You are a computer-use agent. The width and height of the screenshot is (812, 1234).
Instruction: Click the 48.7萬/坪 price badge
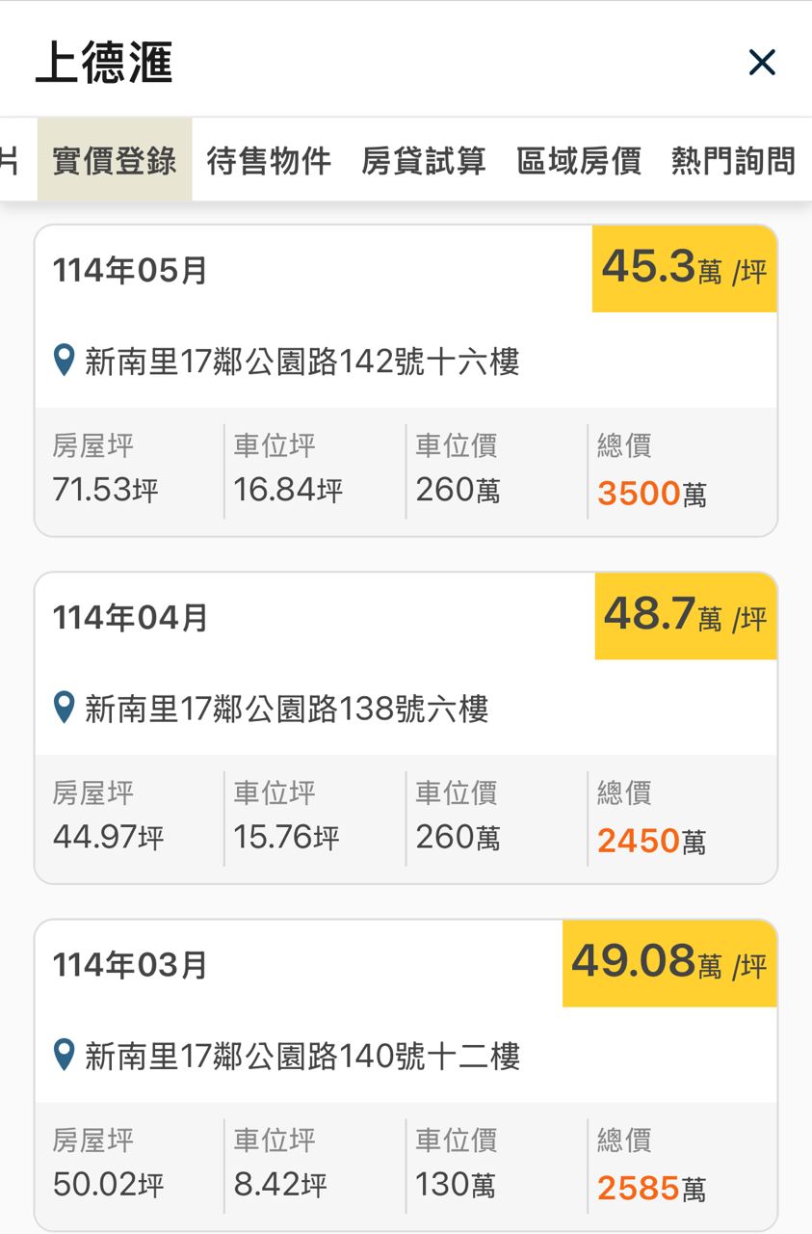click(685, 616)
